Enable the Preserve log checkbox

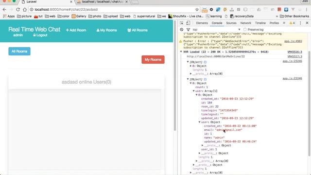pos(245,30)
